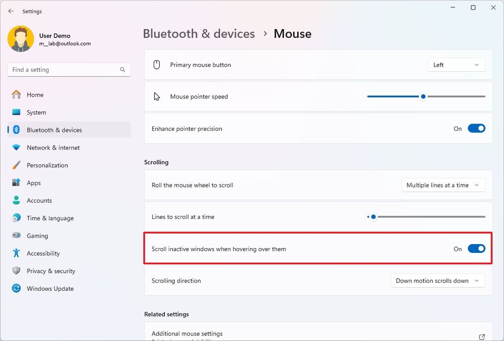Open the Scrolling direction dropdown
The height and width of the screenshot is (341, 504).
(437, 280)
